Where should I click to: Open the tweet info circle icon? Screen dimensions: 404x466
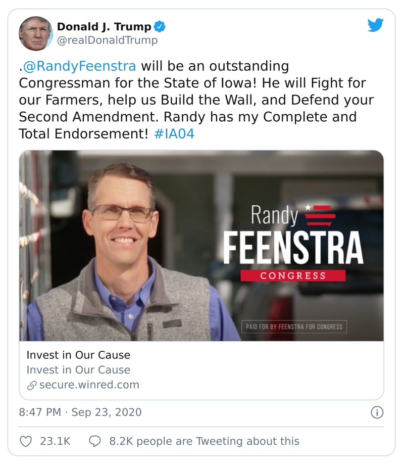377,412
